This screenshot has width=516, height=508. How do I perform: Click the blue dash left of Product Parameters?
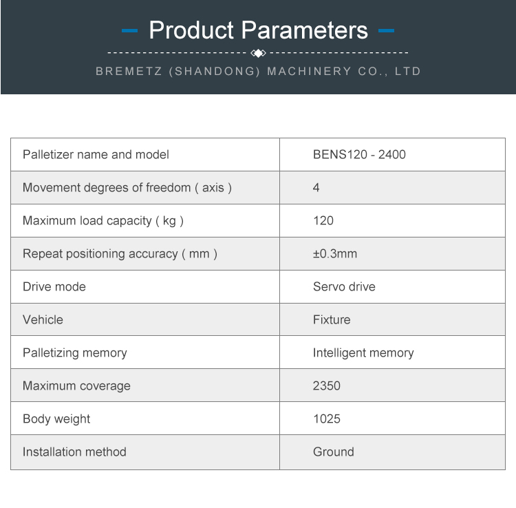pyautogui.click(x=129, y=31)
